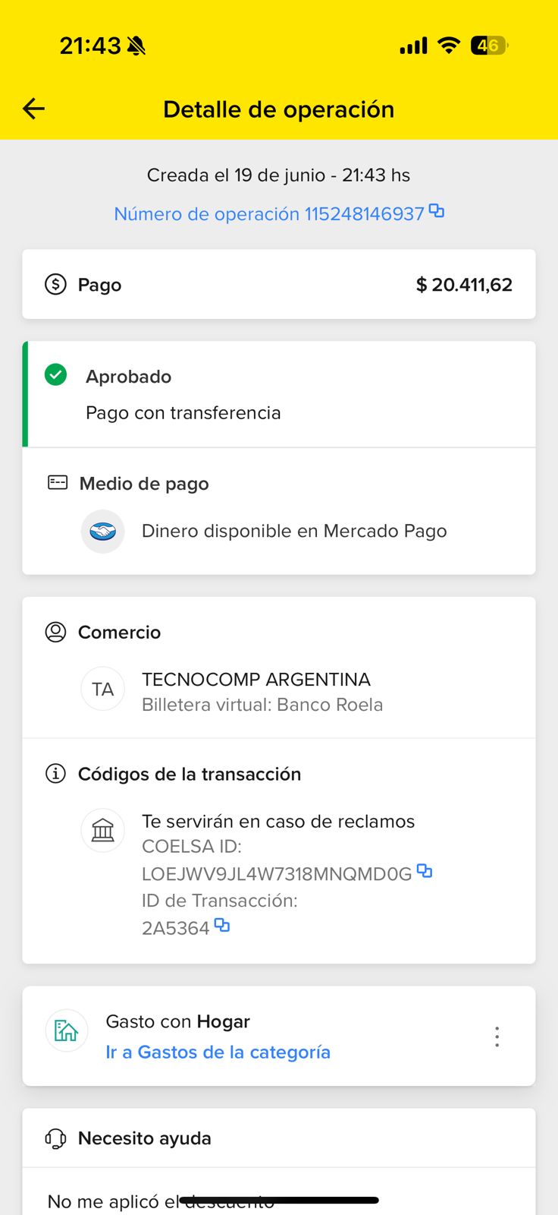Tap the 'Número de operación' link

pyautogui.click(x=268, y=214)
